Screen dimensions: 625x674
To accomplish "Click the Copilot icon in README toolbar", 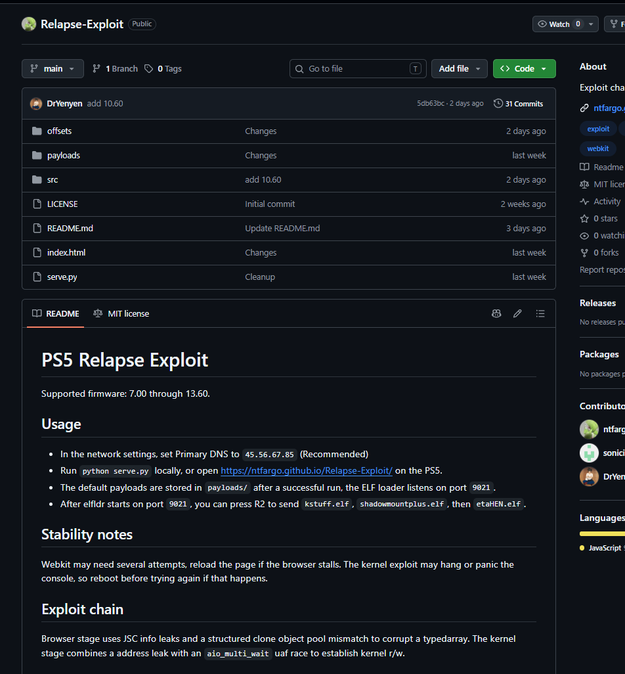I will click(x=496, y=314).
